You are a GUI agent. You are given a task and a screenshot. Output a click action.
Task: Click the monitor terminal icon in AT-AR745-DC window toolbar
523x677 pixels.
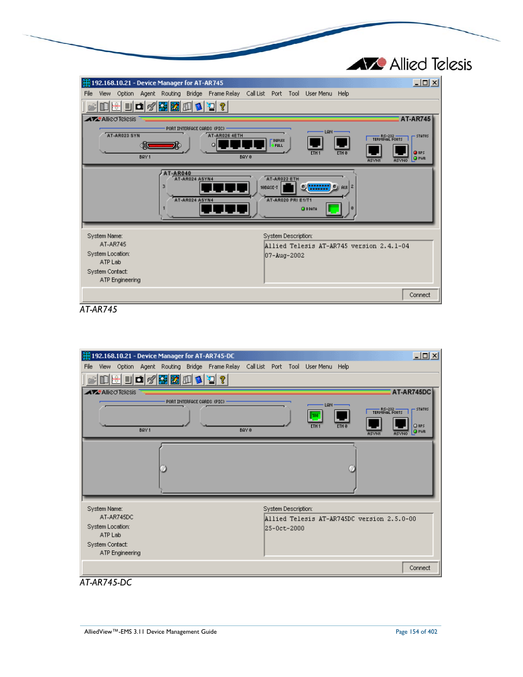click(x=211, y=380)
